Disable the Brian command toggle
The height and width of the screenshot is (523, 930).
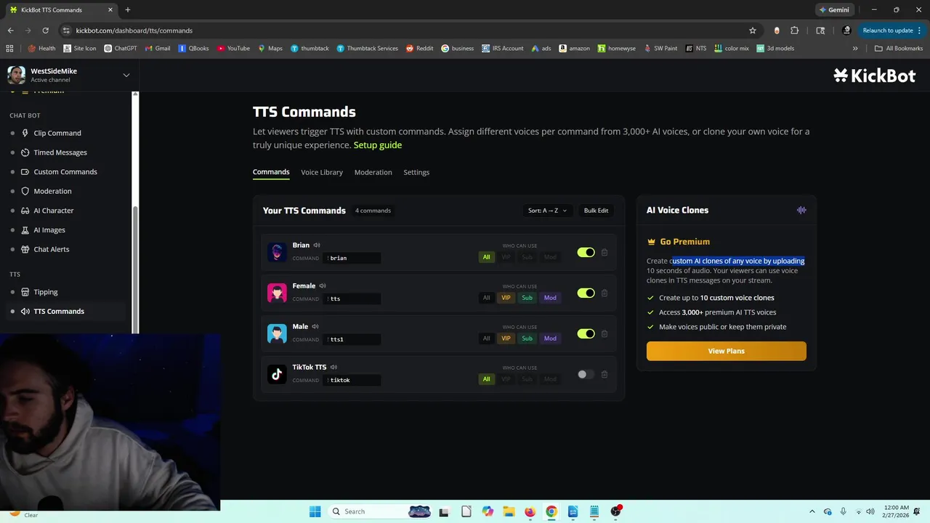(x=586, y=253)
